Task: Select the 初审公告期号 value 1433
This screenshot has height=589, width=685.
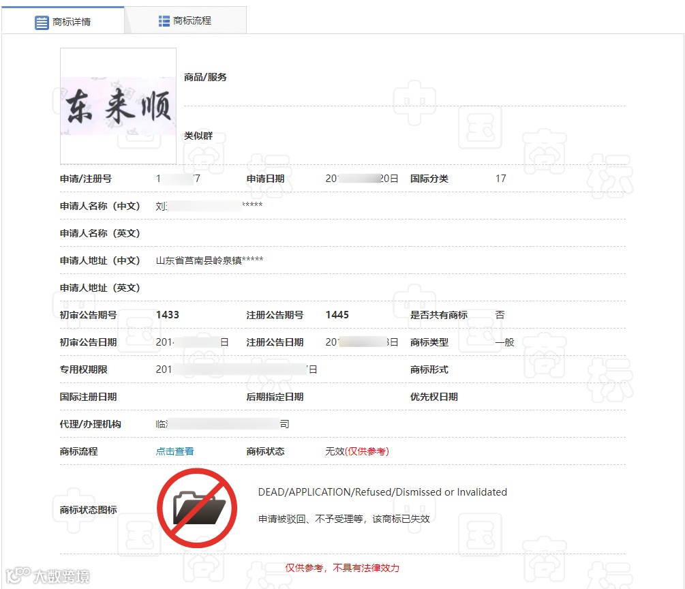Action: [x=167, y=315]
